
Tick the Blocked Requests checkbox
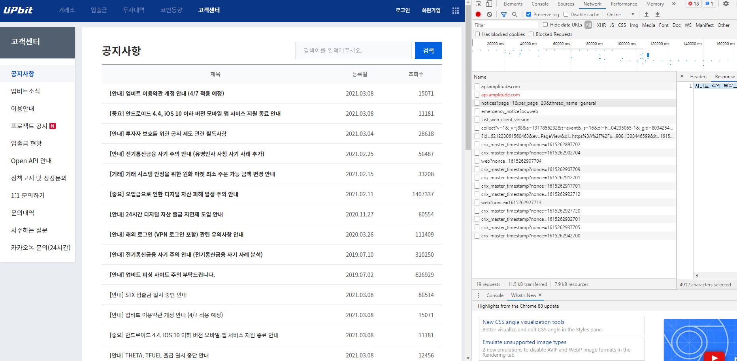(x=531, y=34)
